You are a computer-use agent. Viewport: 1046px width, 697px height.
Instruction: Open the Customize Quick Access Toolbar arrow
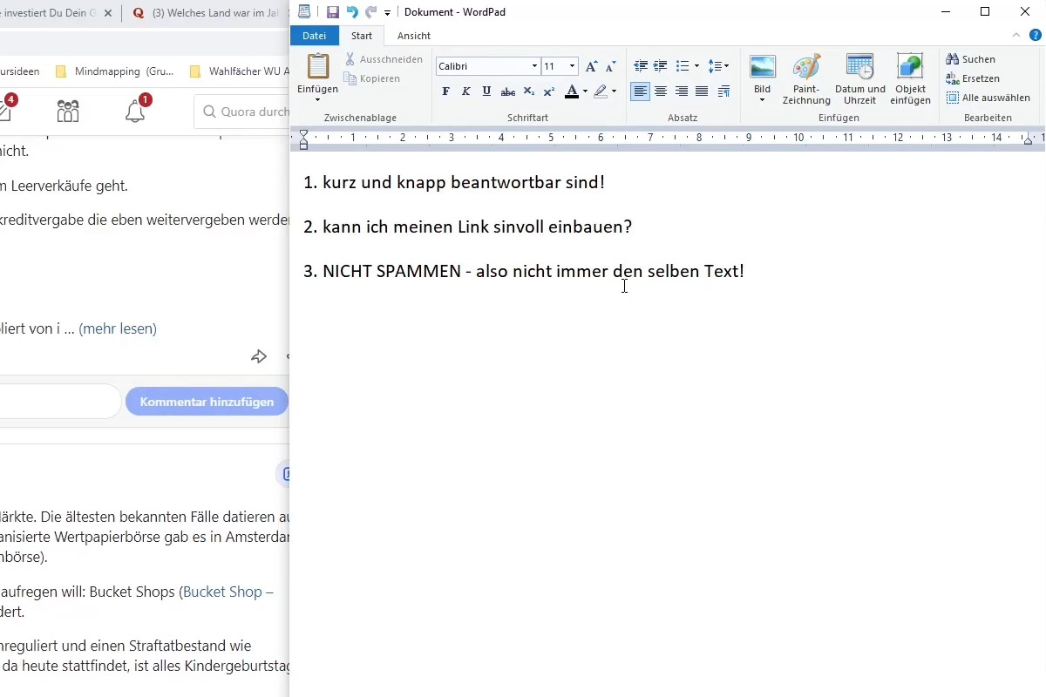[387, 13]
